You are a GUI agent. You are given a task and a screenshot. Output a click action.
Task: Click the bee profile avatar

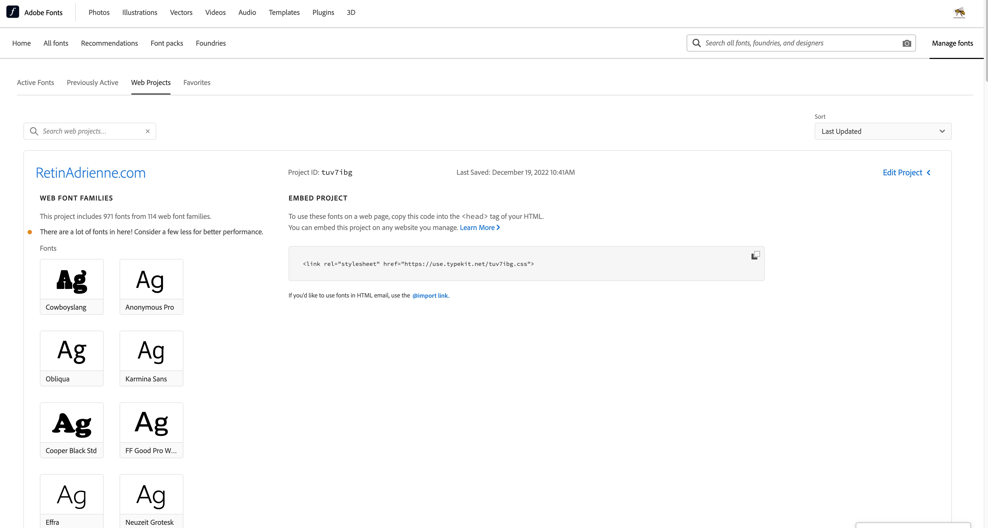(x=959, y=12)
